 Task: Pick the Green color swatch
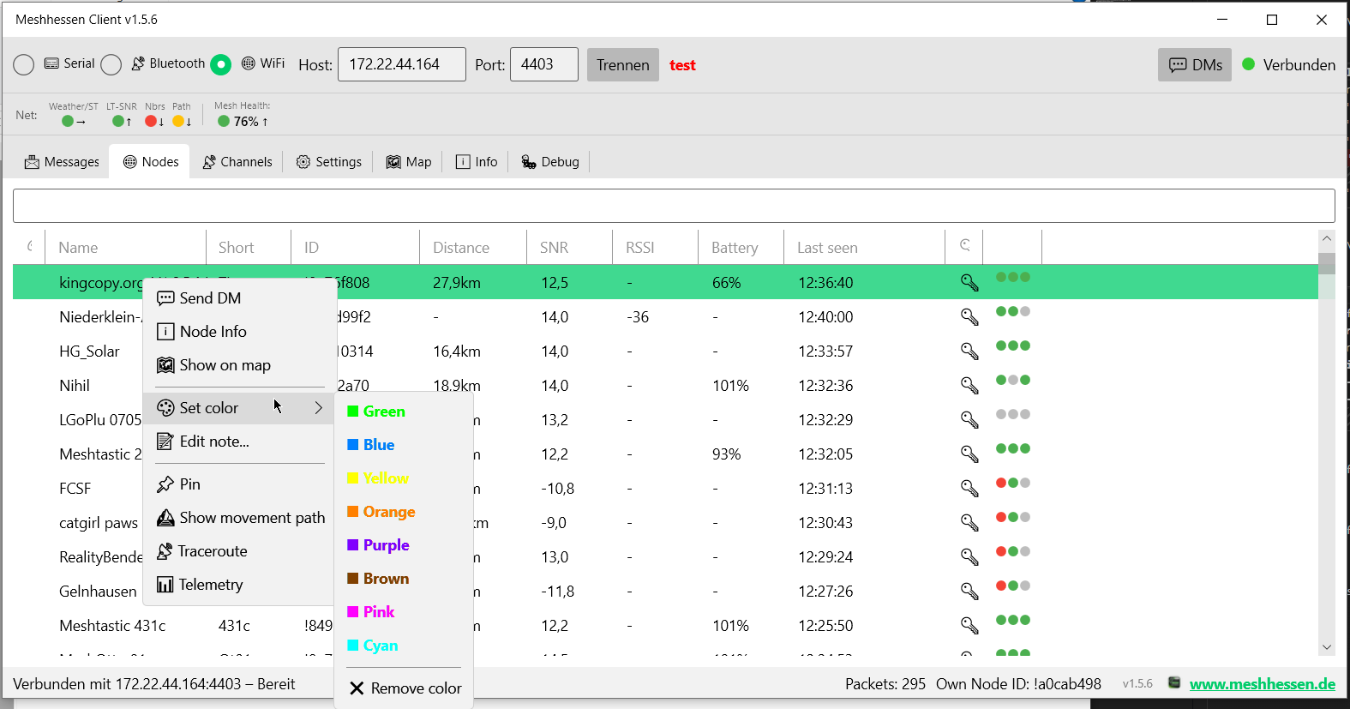coord(352,412)
